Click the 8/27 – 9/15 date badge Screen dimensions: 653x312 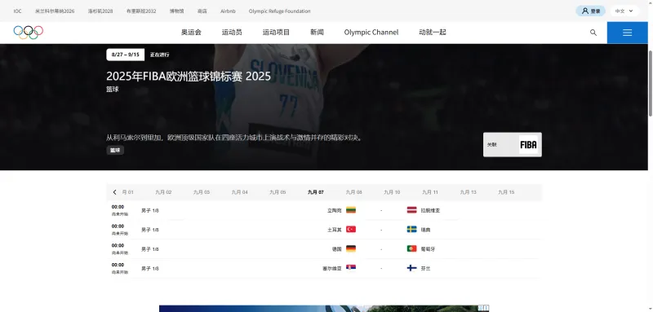pyautogui.click(x=126, y=55)
